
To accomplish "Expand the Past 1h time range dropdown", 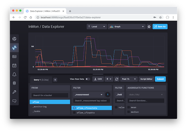I will click(129, 79).
